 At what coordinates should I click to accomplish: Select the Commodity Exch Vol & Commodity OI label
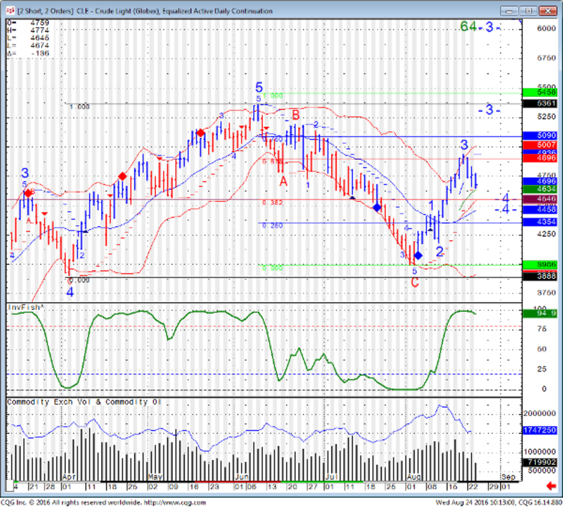(84, 402)
